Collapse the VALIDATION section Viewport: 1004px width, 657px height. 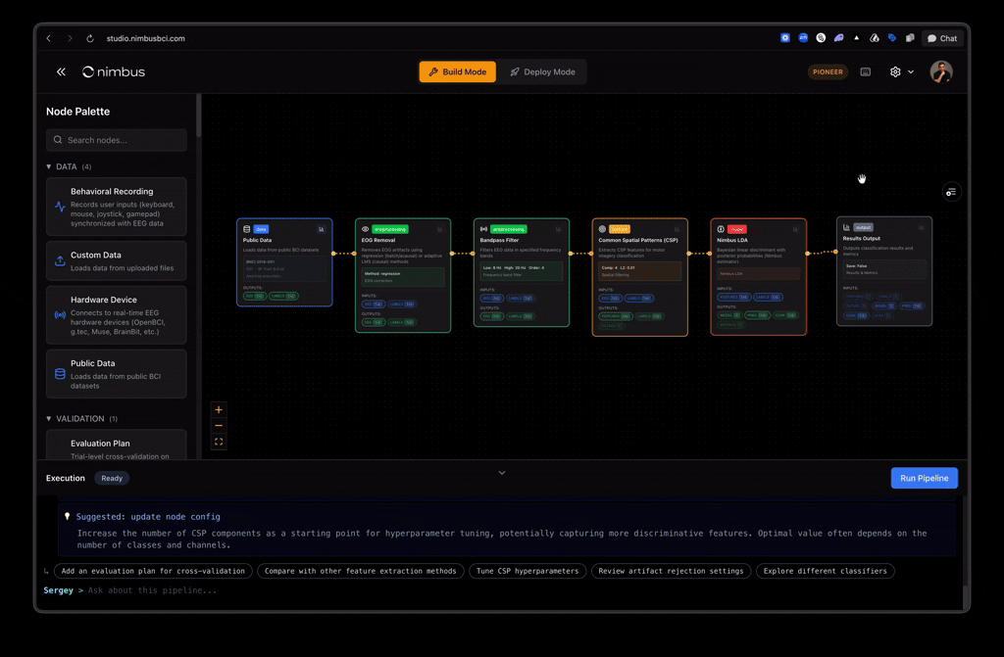point(49,418)
